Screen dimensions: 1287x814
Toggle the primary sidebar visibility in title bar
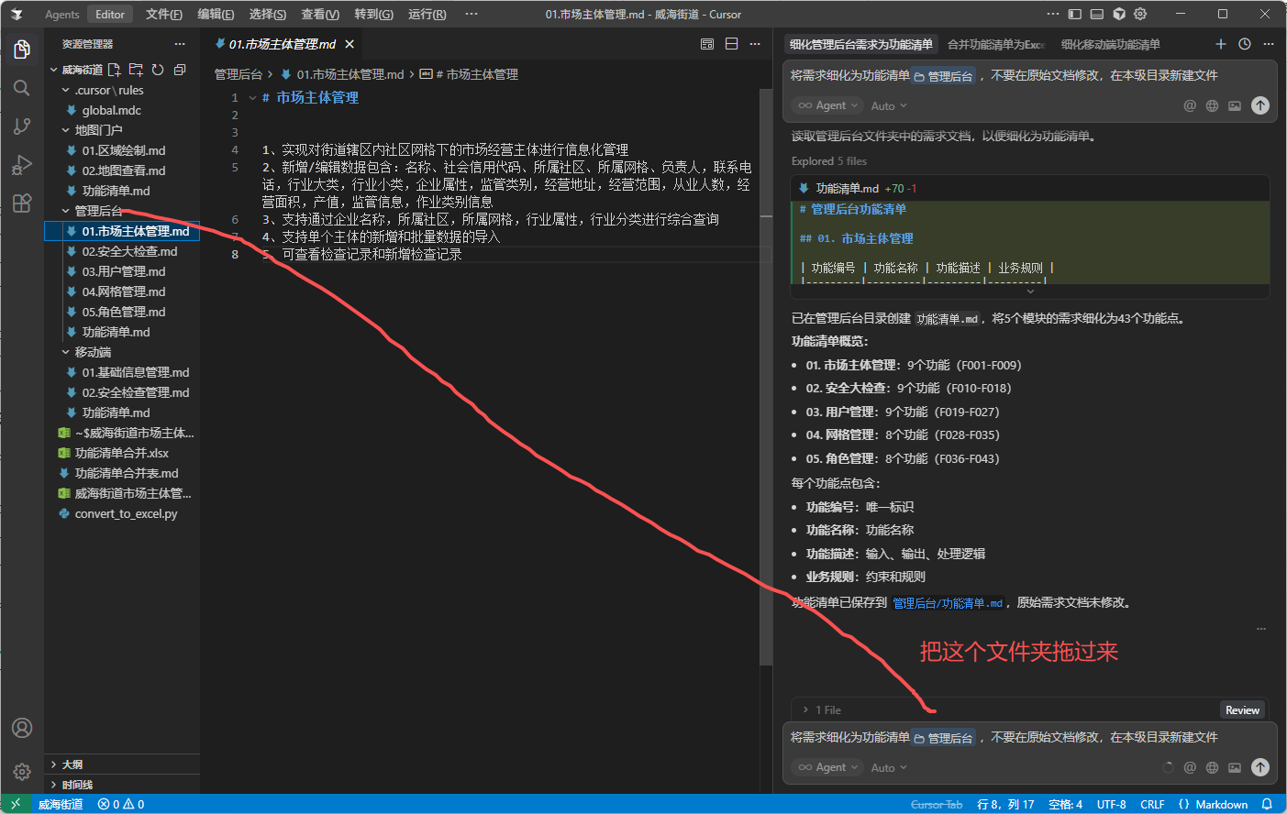(x=1074, y=15)
